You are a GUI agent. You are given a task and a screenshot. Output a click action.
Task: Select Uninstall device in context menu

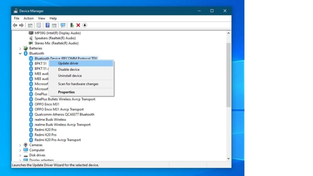pos(70,75)
